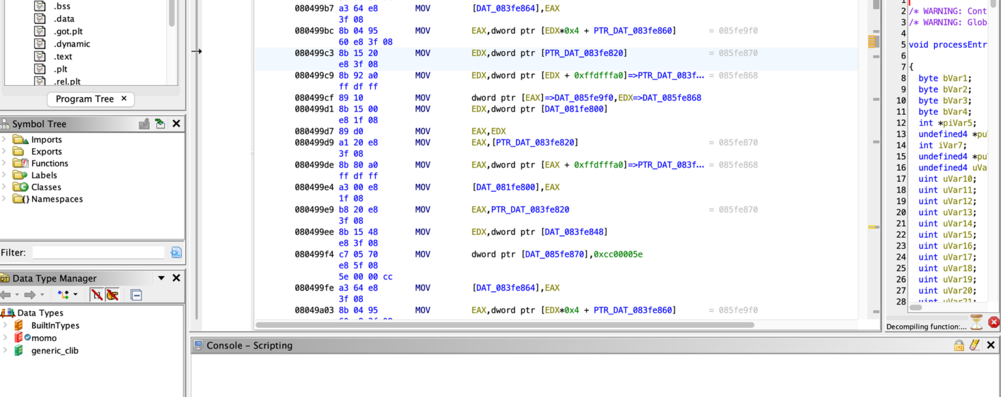Click the forward navigation arrow in Data Type Manager
Screen dimensions: 1001x397
pyautogui.click(x=29, y=295)
